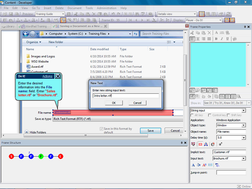The image size is (252, 189).
Task: Toggle Underline formatting in Frame Properties
Action: [228, 39]
